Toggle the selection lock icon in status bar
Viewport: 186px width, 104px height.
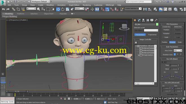[x=65, y=99]
